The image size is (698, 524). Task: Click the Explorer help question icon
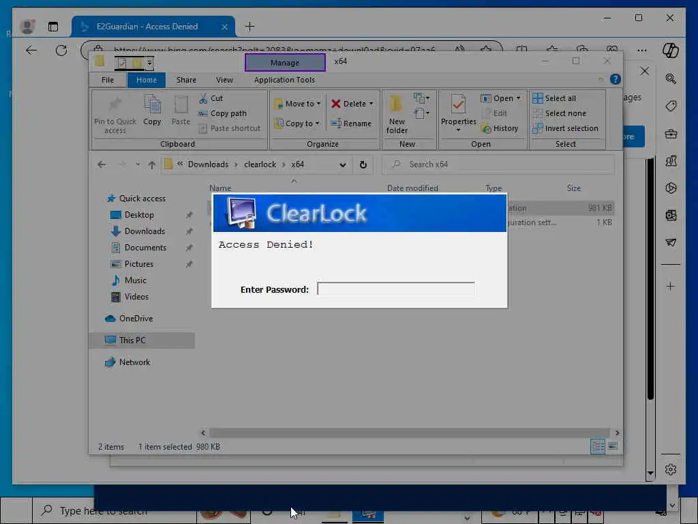tap(616, 79)
